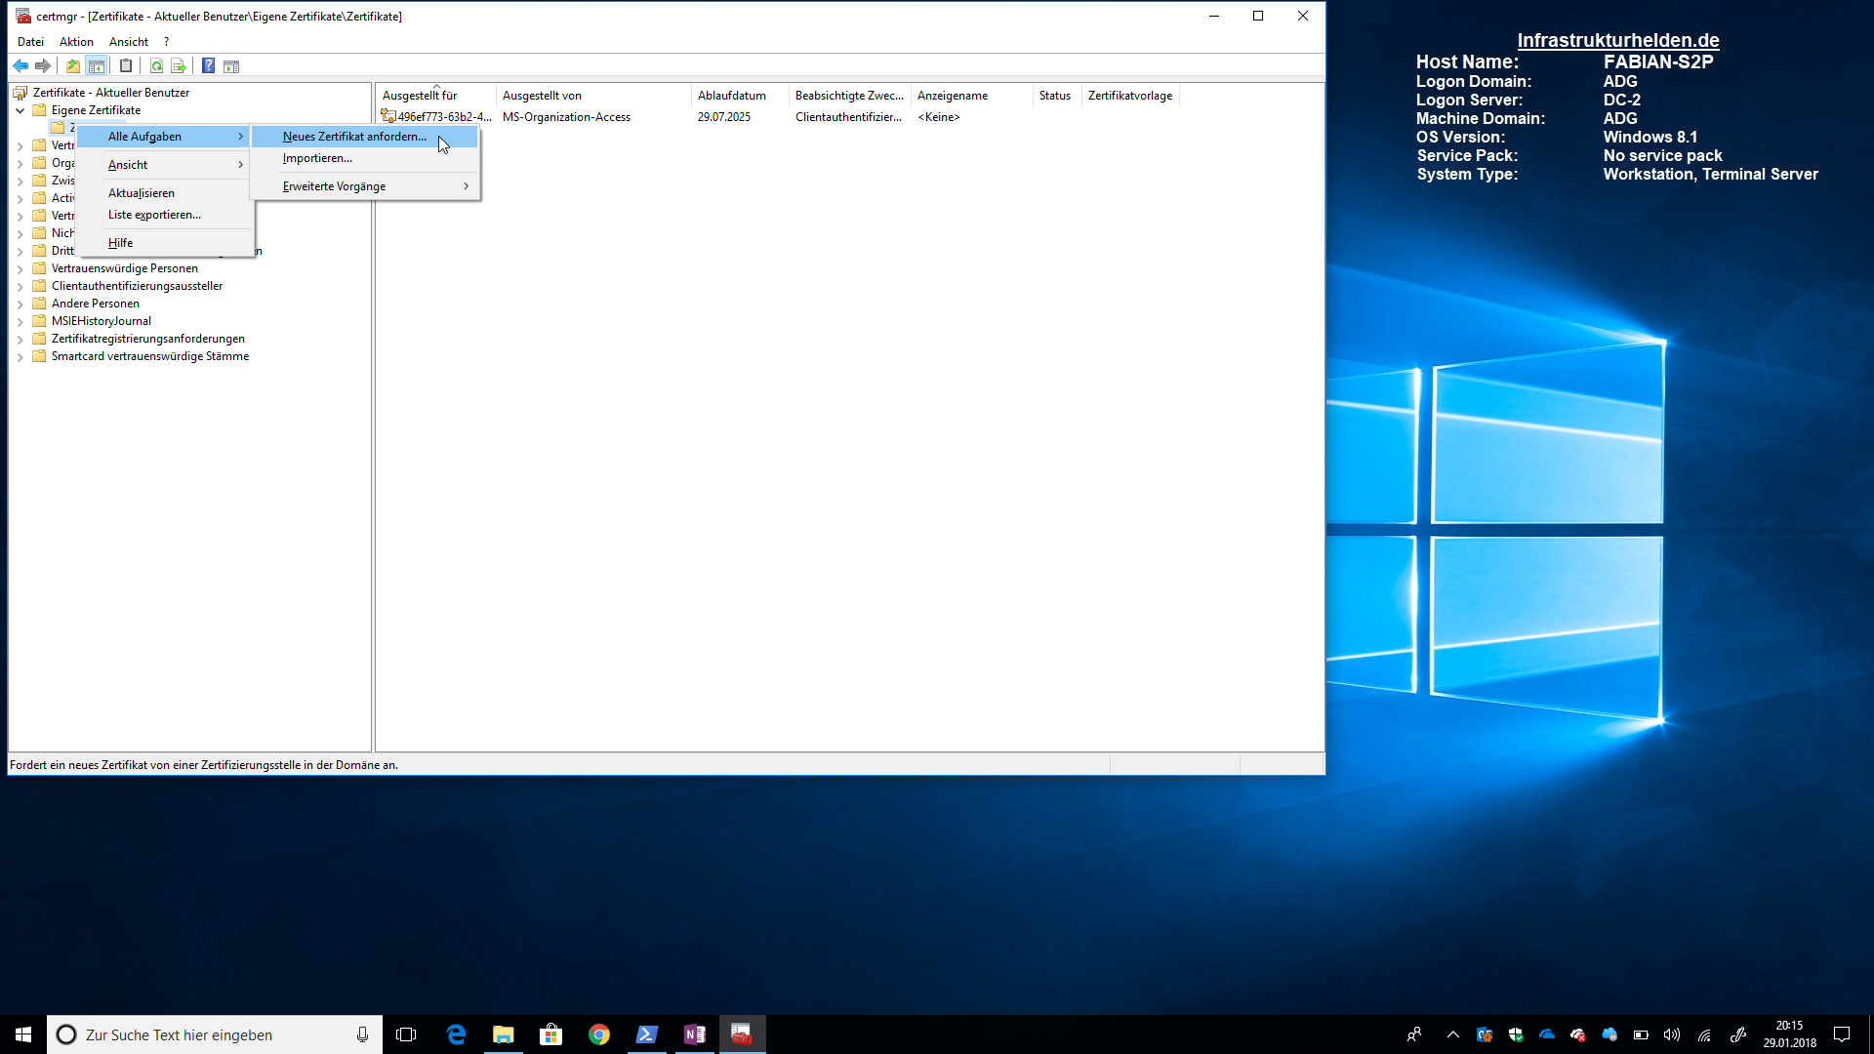This screenshot has width=1874, height=1054.
Task: Open OneNote from the taskbar
Action: pos(695,1034)
